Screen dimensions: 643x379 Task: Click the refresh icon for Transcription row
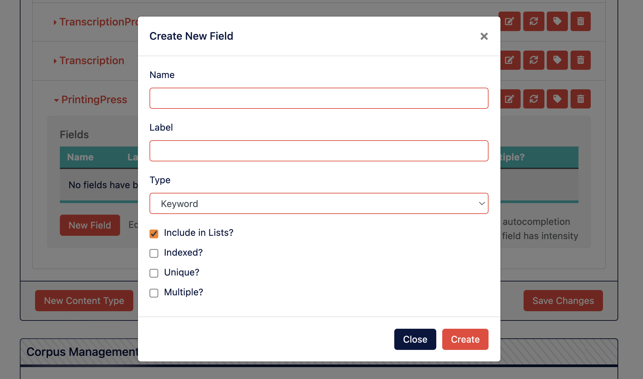click(x=533, y=60)
